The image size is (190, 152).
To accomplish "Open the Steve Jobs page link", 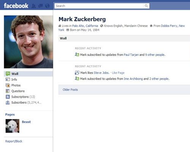I will (101, 73).
